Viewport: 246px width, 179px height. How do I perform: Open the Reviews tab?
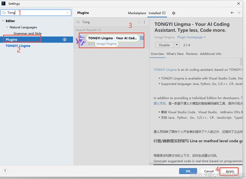point(192,54)
